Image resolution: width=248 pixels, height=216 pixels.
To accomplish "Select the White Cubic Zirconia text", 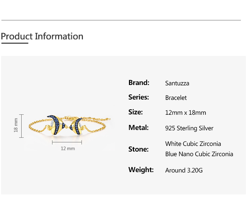I will tap(193, 144).
